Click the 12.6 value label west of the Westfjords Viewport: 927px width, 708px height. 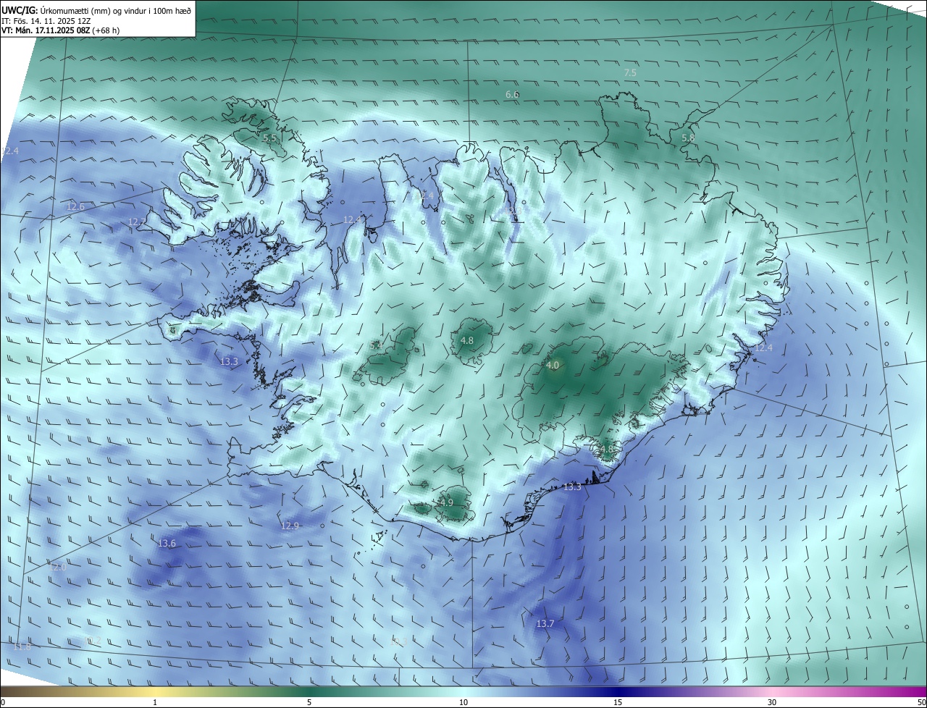(x=75, y=207)
